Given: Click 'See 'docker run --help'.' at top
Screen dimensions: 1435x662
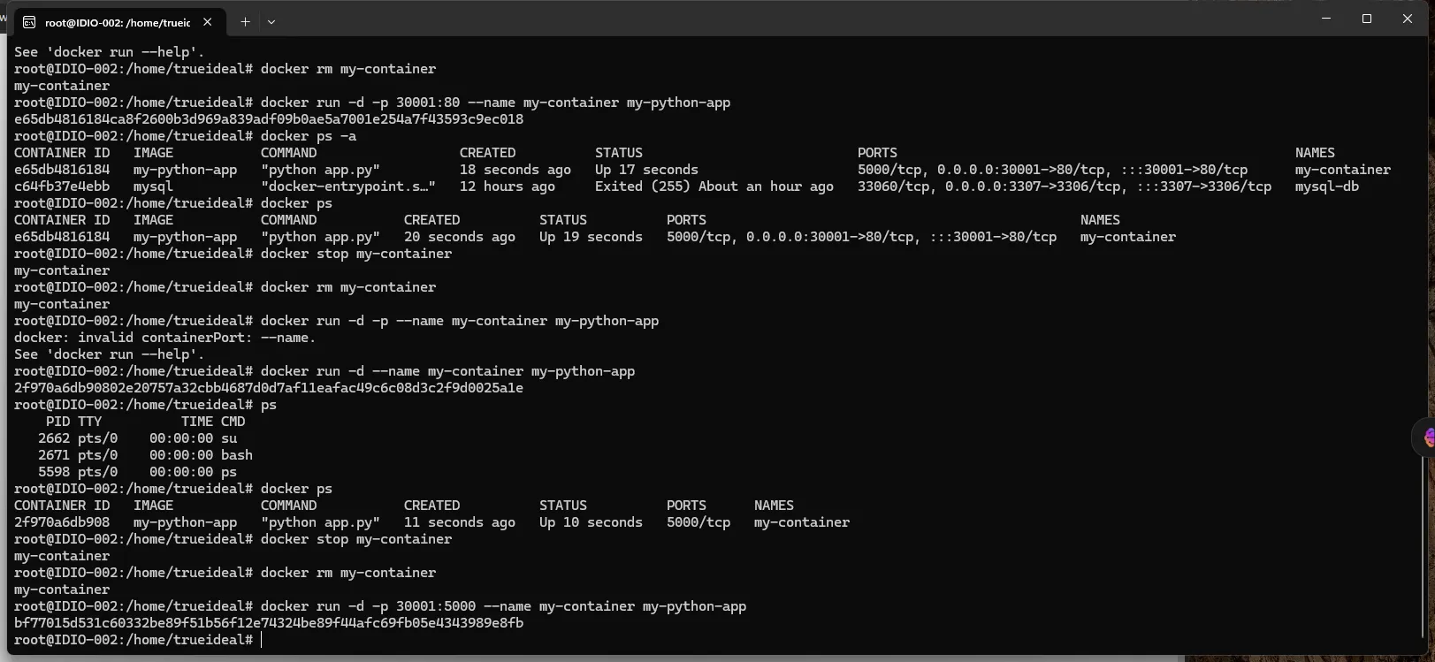Looking at the screenshot, I should (109, 52).
